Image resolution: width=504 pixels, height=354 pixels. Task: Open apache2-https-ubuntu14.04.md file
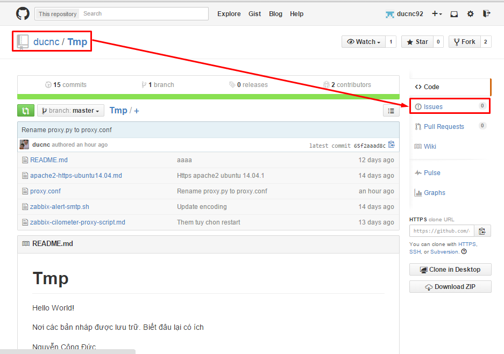click(x=76, y=176)
